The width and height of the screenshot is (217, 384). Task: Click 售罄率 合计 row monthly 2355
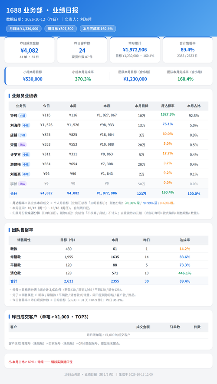pyautogui.click(x=115, y=281)
